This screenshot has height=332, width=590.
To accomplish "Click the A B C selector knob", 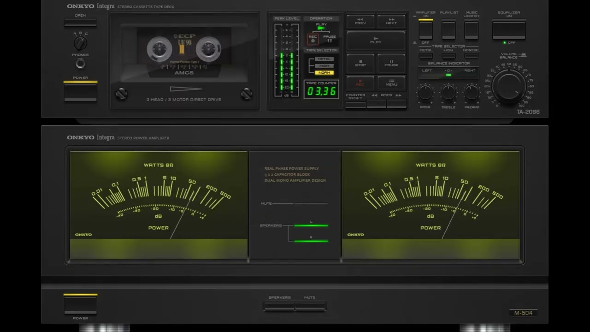I will (x=80, y=43).
